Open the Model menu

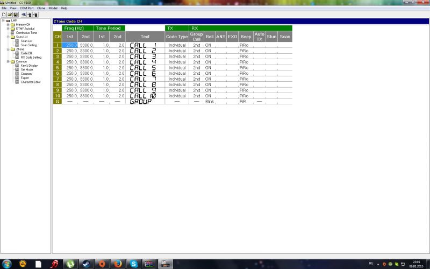click(x=53, y=8)
